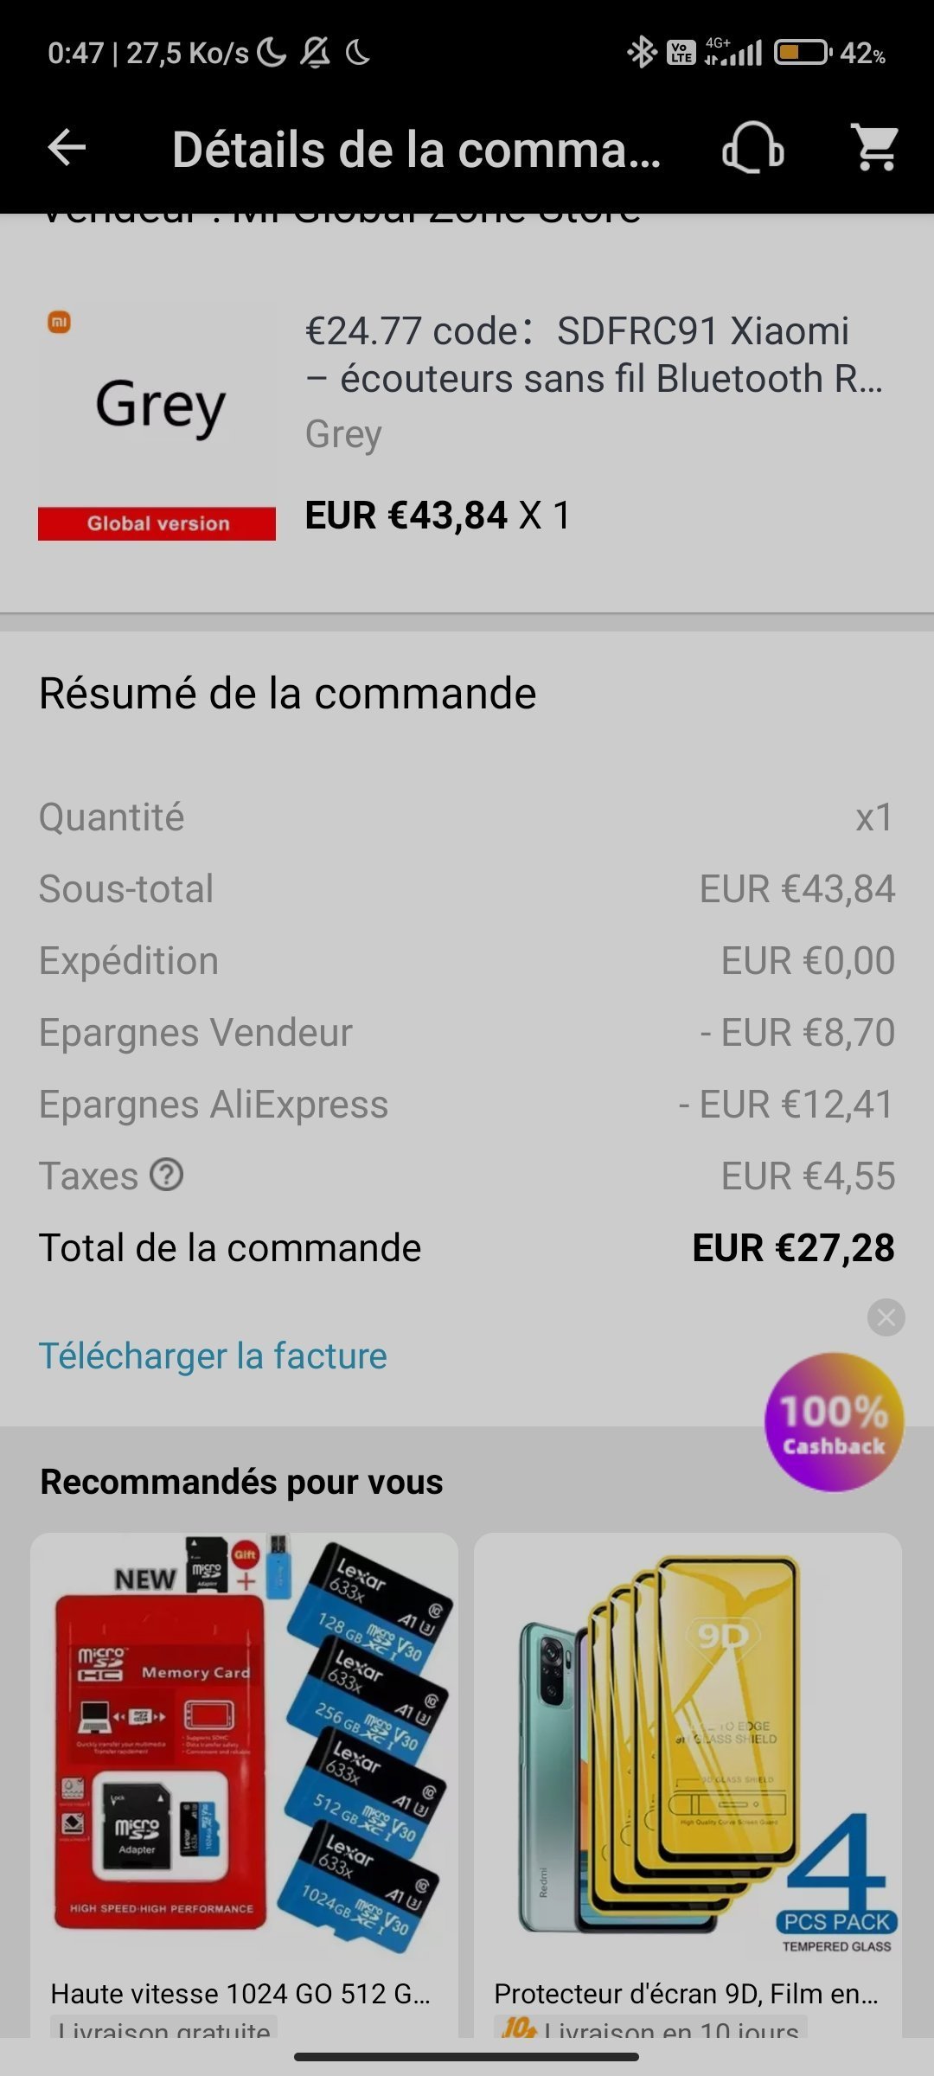Viewport: 934px width, 2076px height.
Task: Open the shopping cart
Action: pos(875,148)
